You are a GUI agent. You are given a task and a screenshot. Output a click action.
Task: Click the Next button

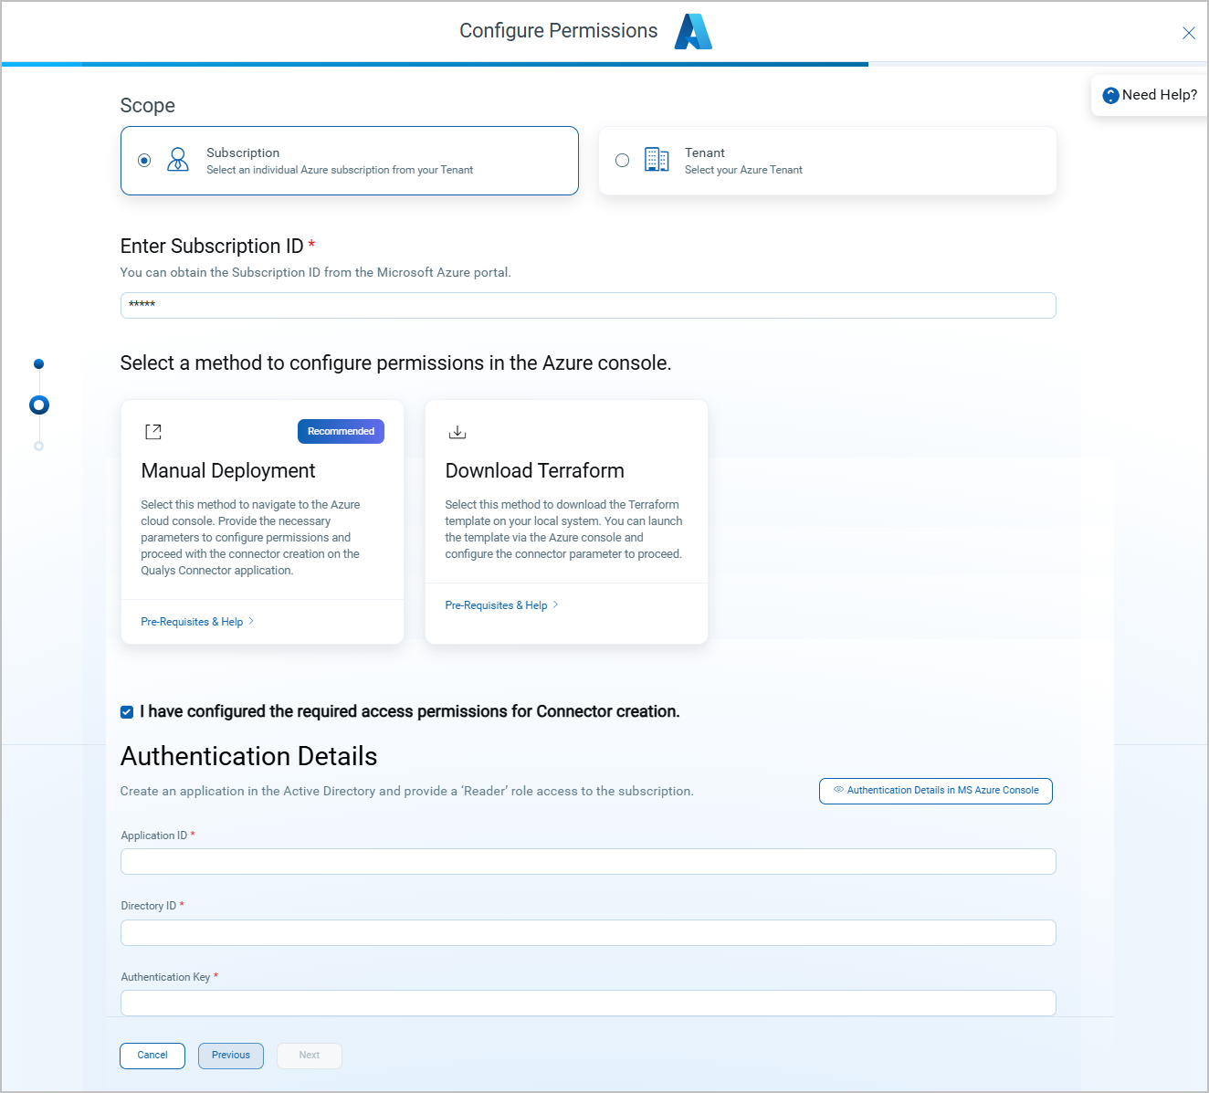[x=310, y=1056]
